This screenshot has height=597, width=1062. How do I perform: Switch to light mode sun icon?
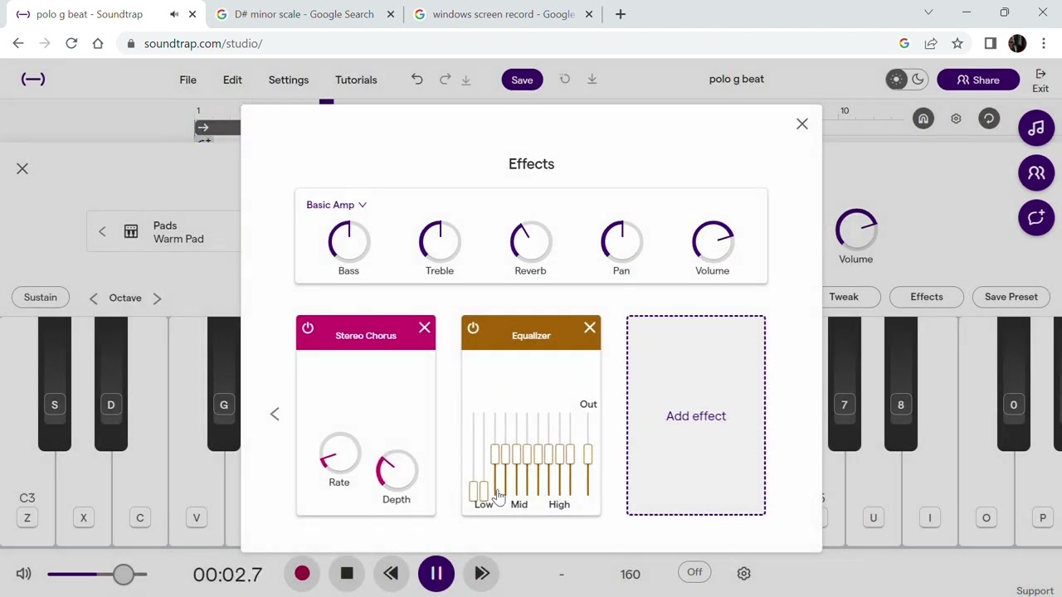[x=896, y=80]
